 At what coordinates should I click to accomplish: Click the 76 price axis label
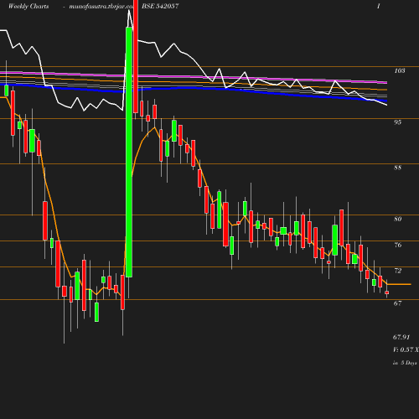click(x=398, y=245)
